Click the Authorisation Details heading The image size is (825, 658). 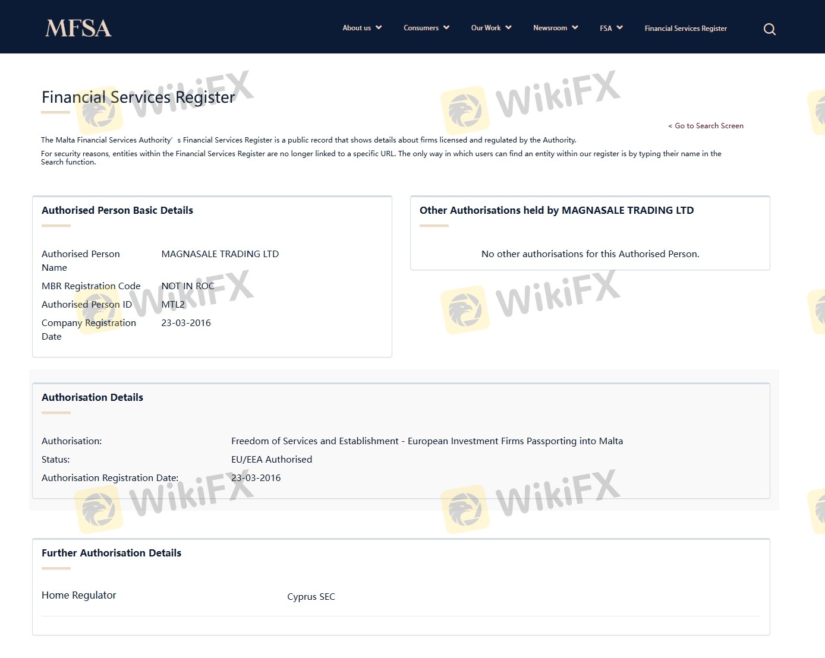[92, 397]
